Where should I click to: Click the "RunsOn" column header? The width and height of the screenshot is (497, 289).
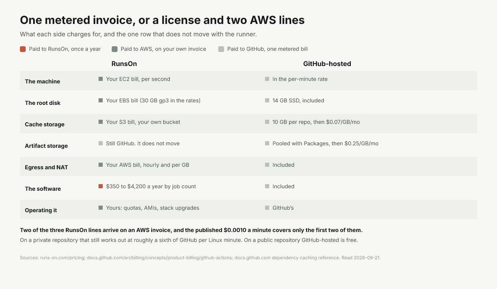pos(124,64)
